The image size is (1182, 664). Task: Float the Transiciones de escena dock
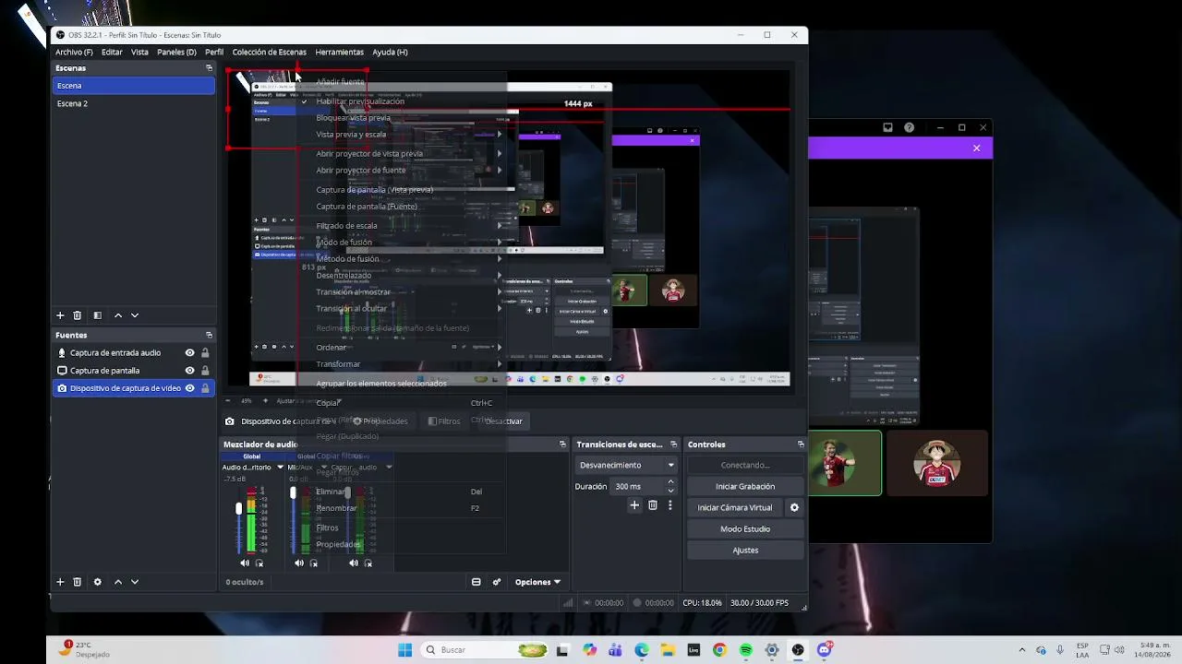pyautogui.click(x=673, y=445)
